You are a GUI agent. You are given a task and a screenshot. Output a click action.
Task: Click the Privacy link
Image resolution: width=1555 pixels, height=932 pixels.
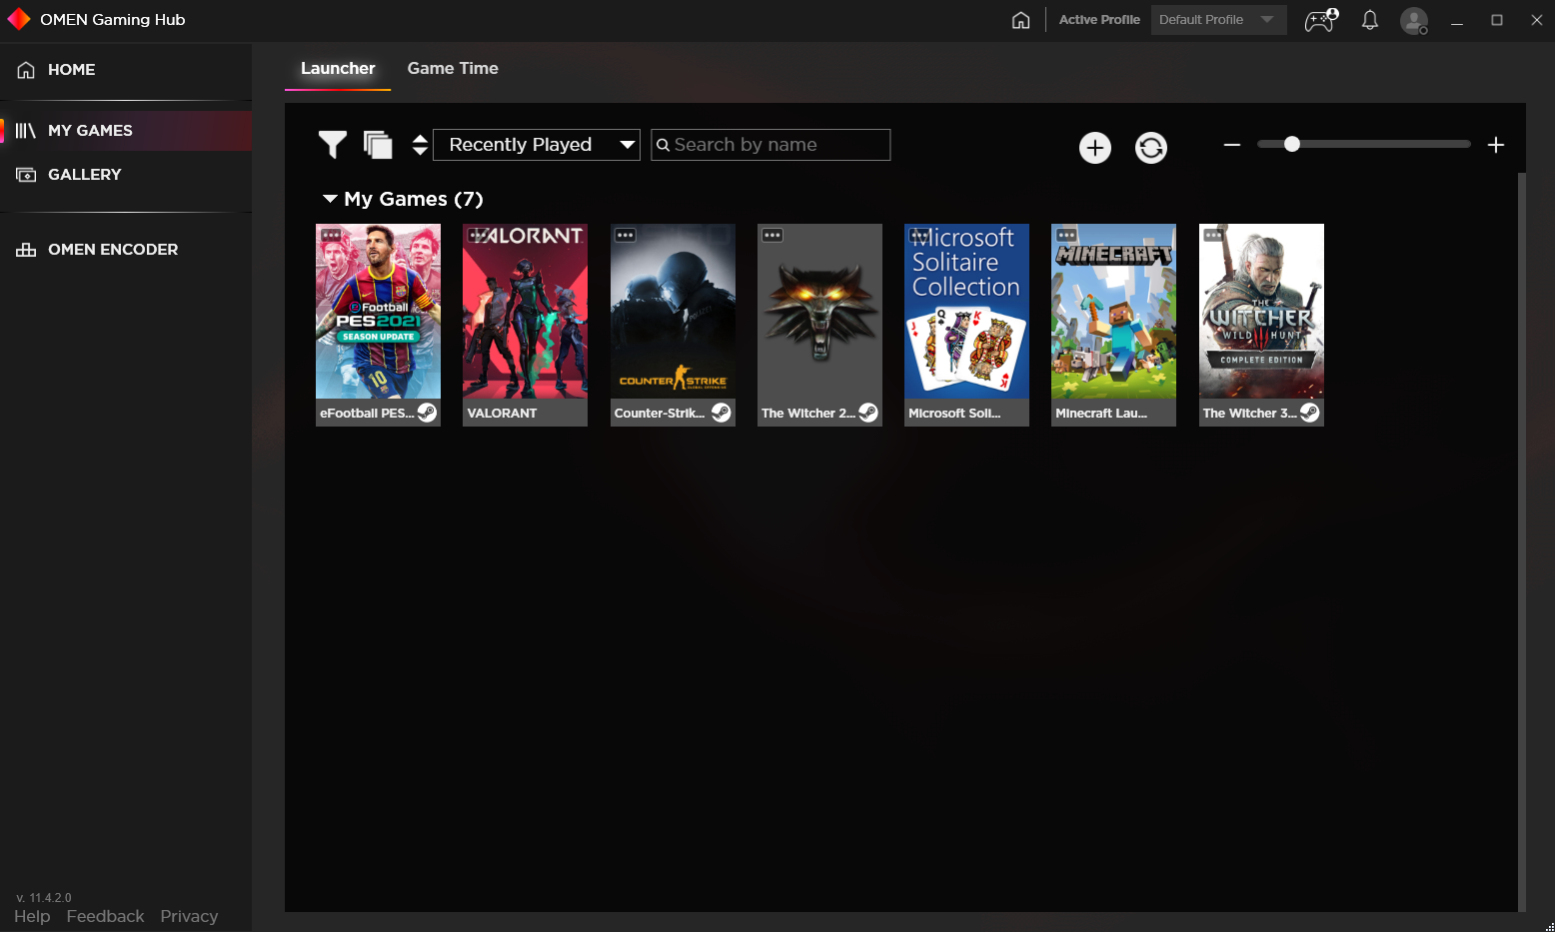pos(189,916)
